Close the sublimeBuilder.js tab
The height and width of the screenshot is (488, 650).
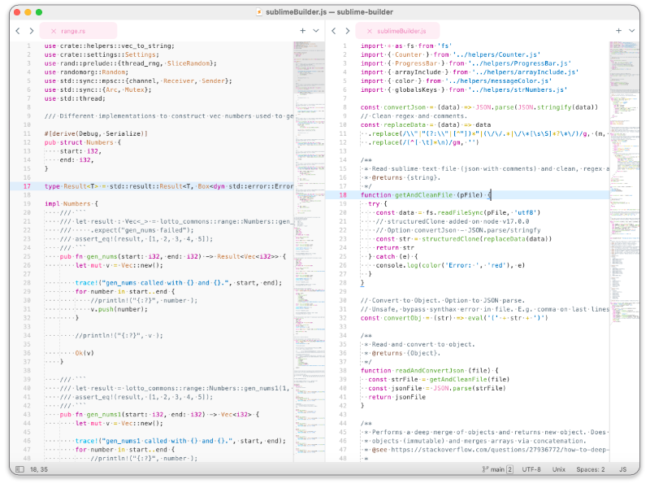pos(370,31)
